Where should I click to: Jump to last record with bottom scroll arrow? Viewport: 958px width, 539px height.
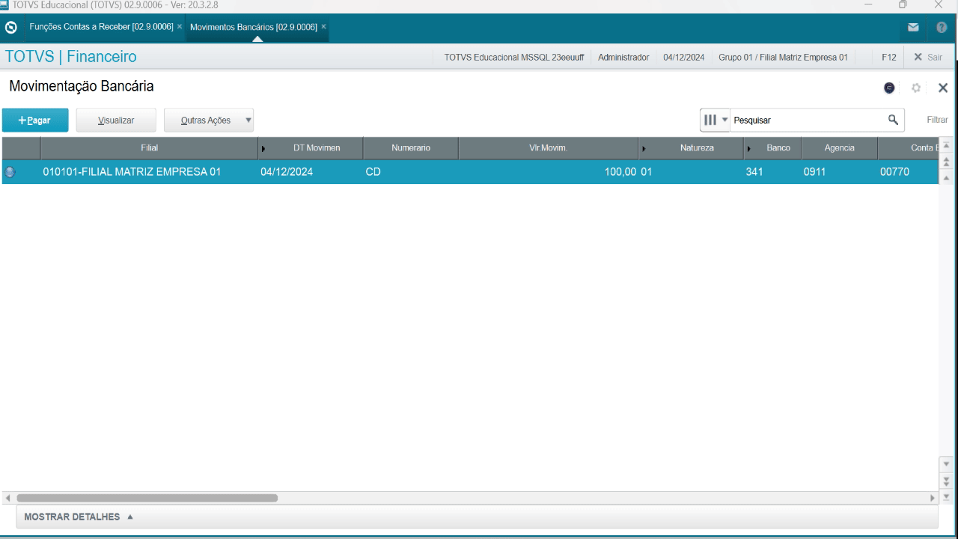pos(946,496)
